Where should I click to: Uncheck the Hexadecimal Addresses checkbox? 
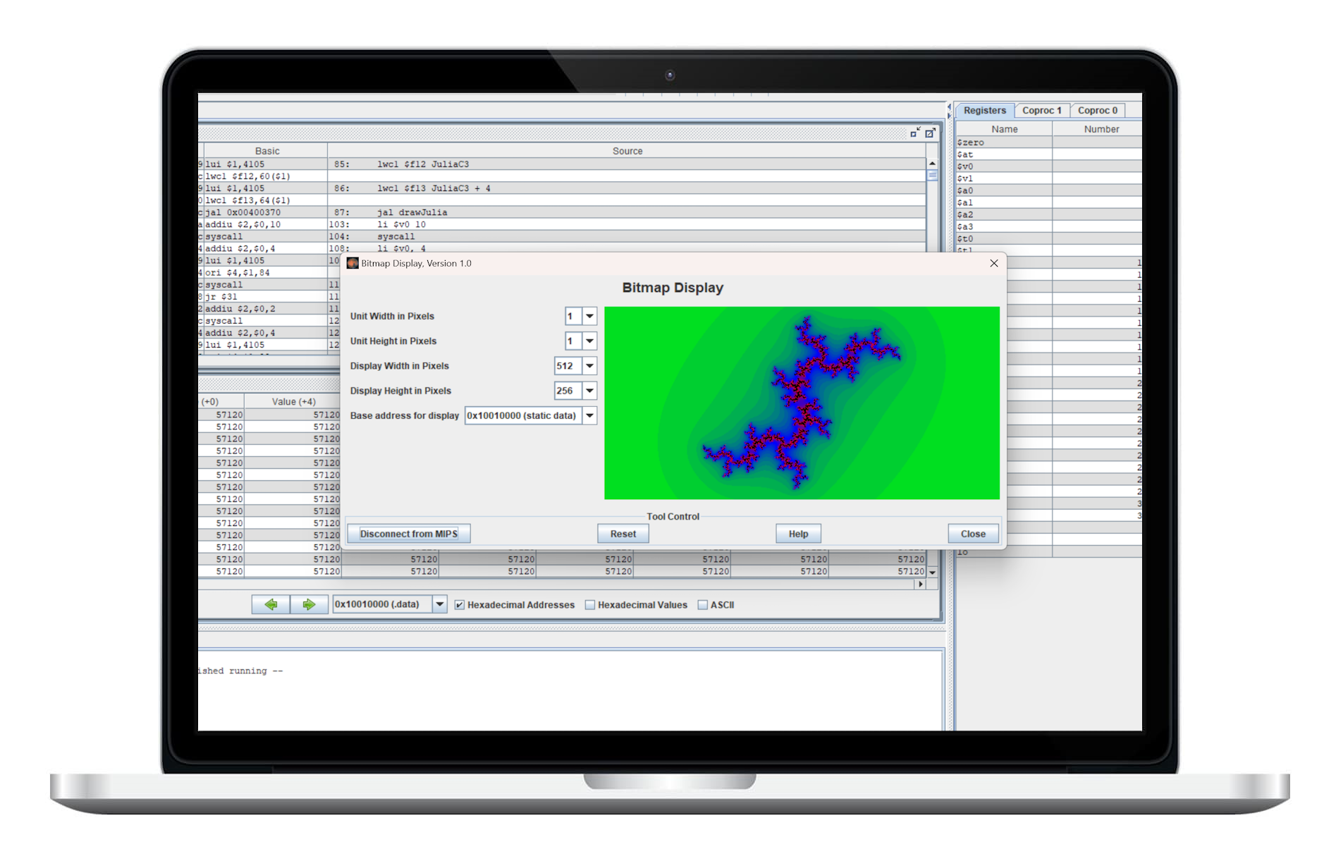pos(460,605)
